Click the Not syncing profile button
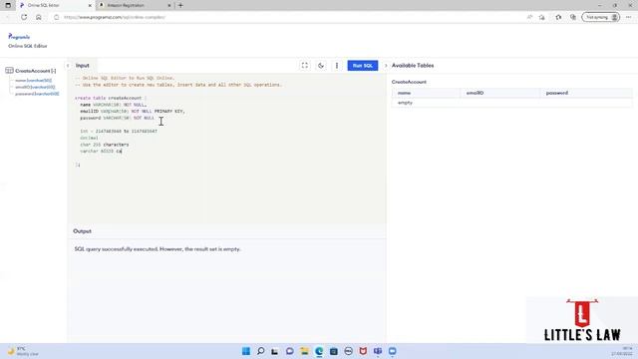The width and height of the screenshot is (638, 359). 601,17
